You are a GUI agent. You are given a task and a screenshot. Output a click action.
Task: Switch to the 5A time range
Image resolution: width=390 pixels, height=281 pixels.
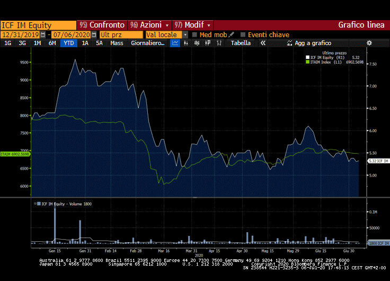pos(99,43)
